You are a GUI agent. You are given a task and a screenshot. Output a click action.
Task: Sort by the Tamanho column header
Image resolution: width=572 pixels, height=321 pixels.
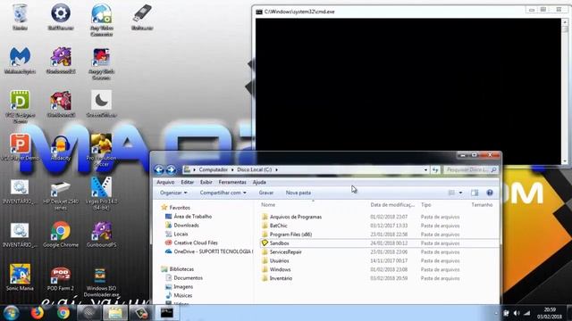[482, 205]
